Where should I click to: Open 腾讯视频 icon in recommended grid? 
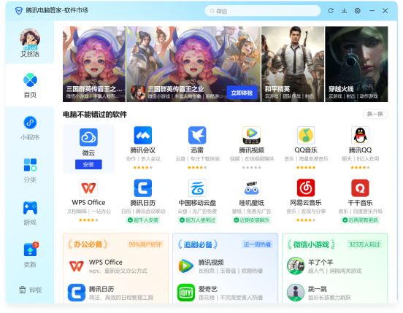tap(252, 135)
